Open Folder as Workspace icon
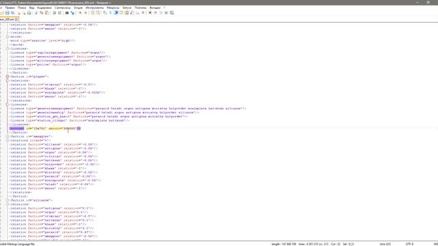This screenshot has width=438, height=246. tap(138, 13)
